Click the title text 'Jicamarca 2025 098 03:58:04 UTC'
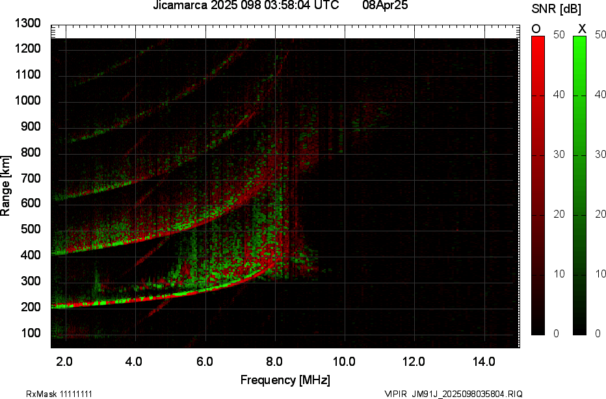 click(x=246, y=5)
